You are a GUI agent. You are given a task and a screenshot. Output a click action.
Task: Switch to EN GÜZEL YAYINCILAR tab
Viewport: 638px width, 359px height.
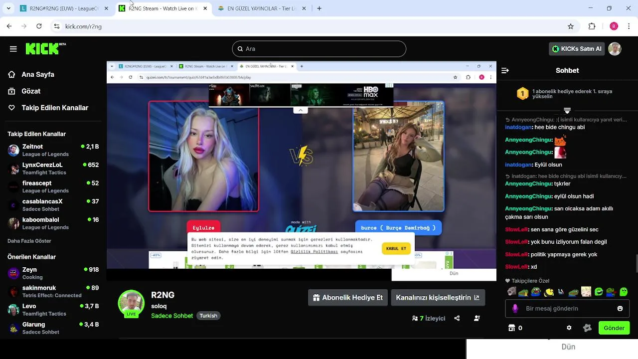coord(262,8)
